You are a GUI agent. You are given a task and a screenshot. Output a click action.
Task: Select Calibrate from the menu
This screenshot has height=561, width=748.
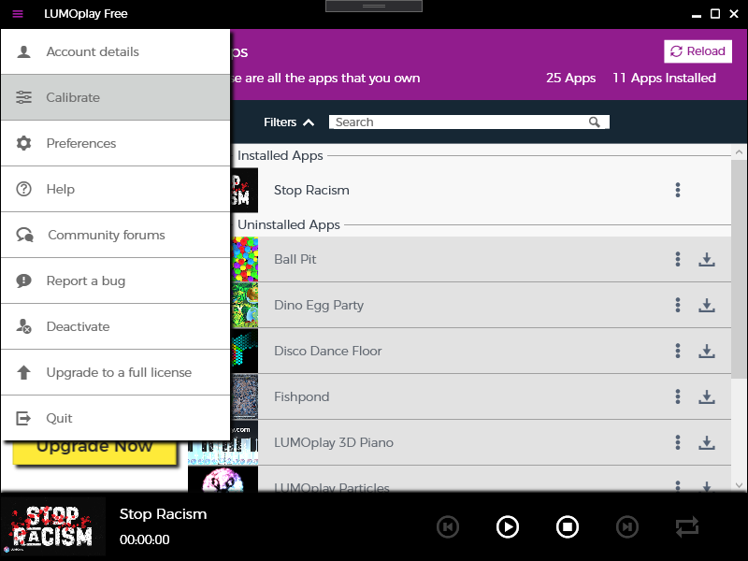(x=115, y=97)
